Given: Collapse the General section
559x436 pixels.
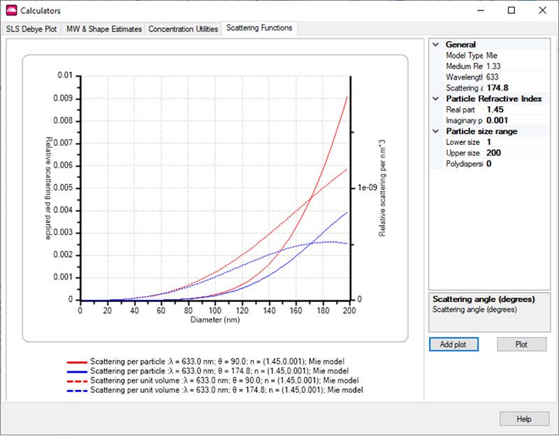Looking at the screenshot, I should [437, 45].
